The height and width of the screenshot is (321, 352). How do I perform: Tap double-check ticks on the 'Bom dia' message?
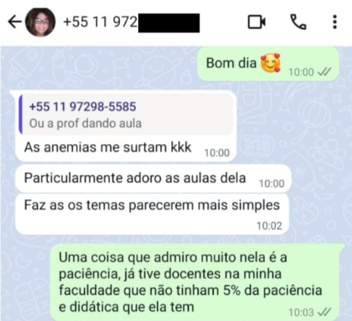(x=324, y=73)
